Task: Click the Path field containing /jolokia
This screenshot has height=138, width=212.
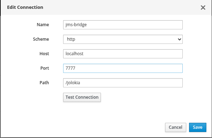Action: [x=123, y=83]
